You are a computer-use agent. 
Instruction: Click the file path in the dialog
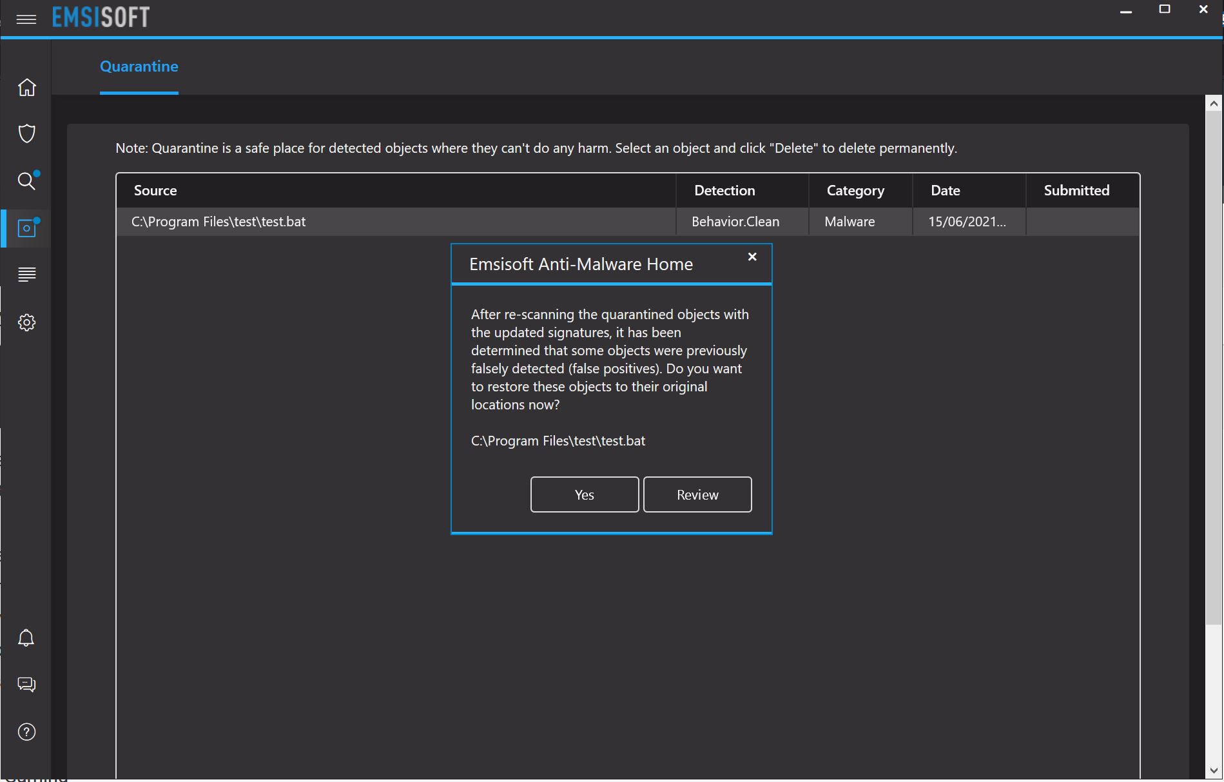point(558,441)
